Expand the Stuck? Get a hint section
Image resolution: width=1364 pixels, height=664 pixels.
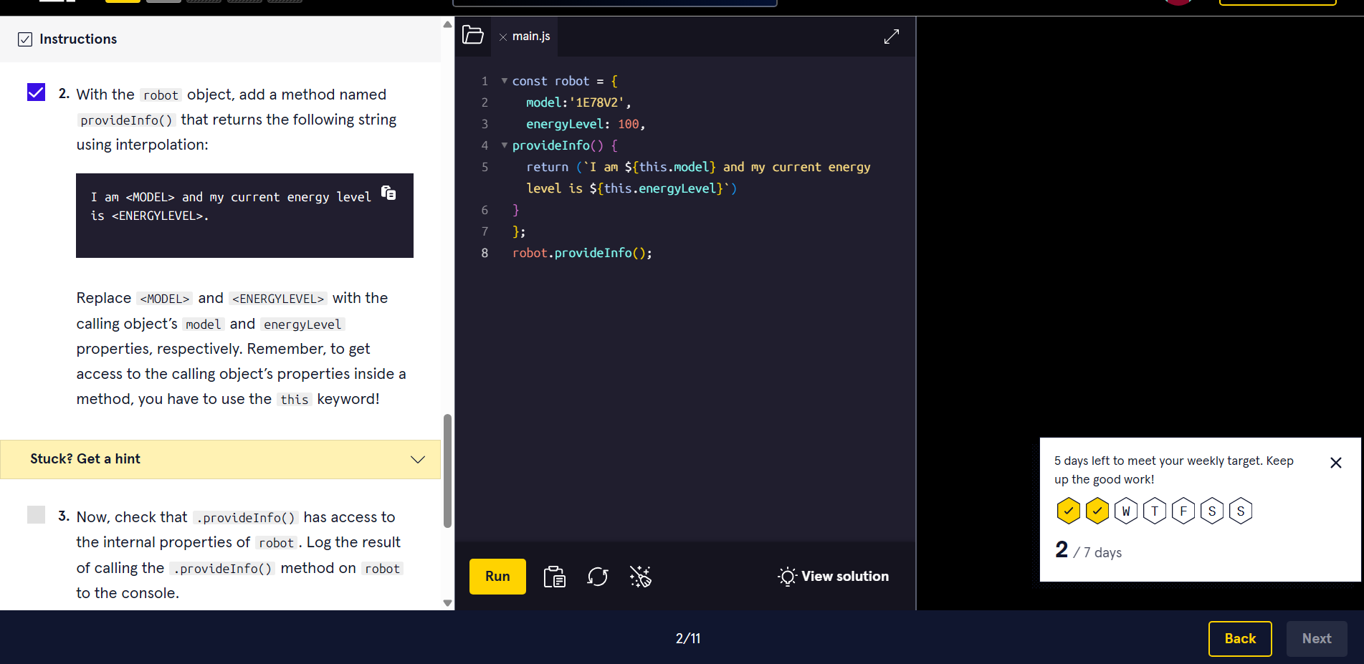click(220, 459)
